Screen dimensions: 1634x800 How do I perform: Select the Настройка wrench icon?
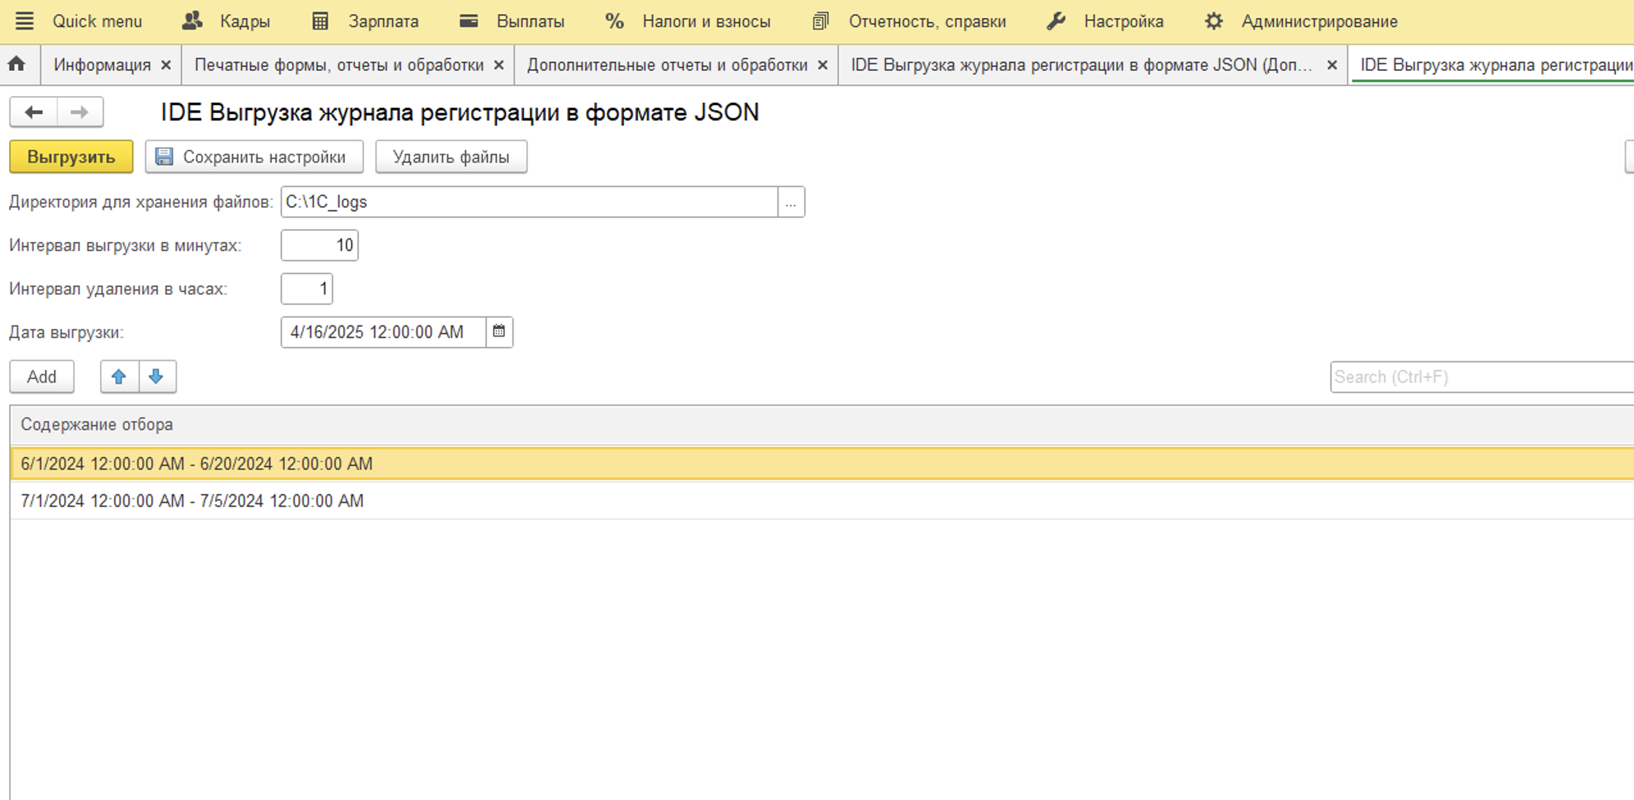point(1055,20)
